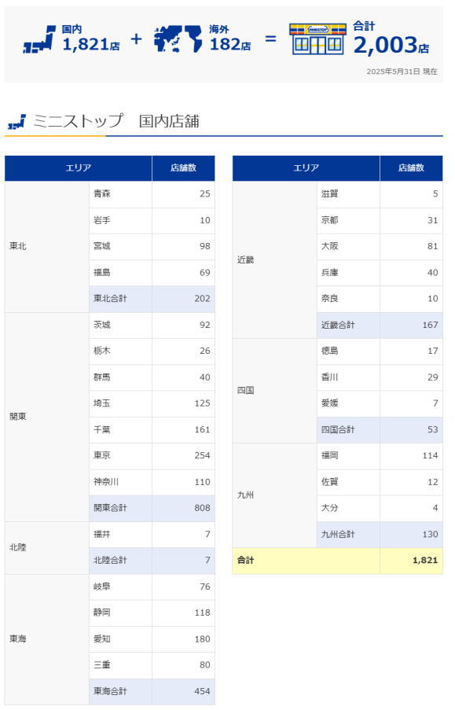Click the left table's 店舗数 header
The image size is (455, 710).
tap(183, 168)
